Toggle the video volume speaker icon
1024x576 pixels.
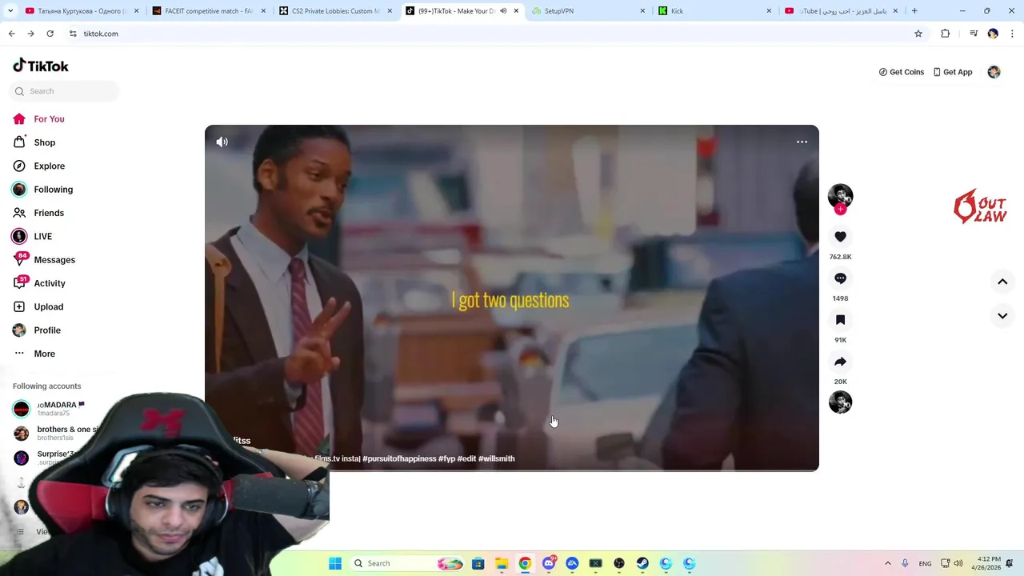[x=222, y=142]
